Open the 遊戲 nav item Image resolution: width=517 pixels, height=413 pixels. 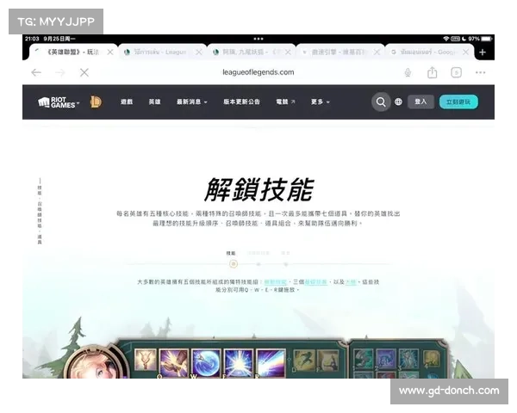tap(127, 102)
